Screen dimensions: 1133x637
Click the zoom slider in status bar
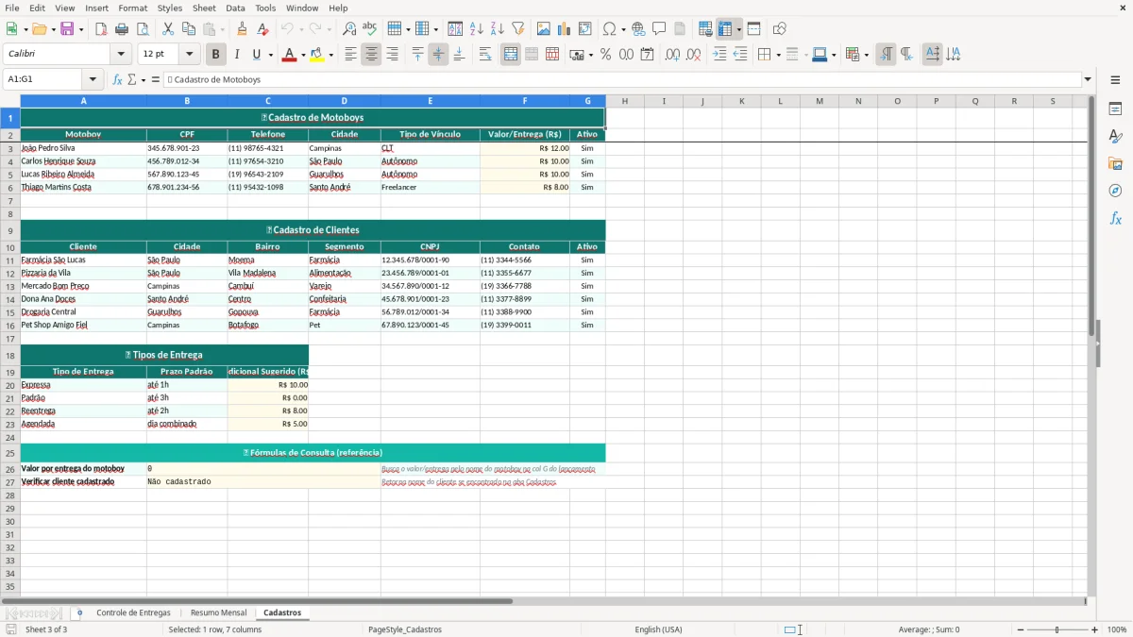pyautogui.click(x=1057, y=629)
